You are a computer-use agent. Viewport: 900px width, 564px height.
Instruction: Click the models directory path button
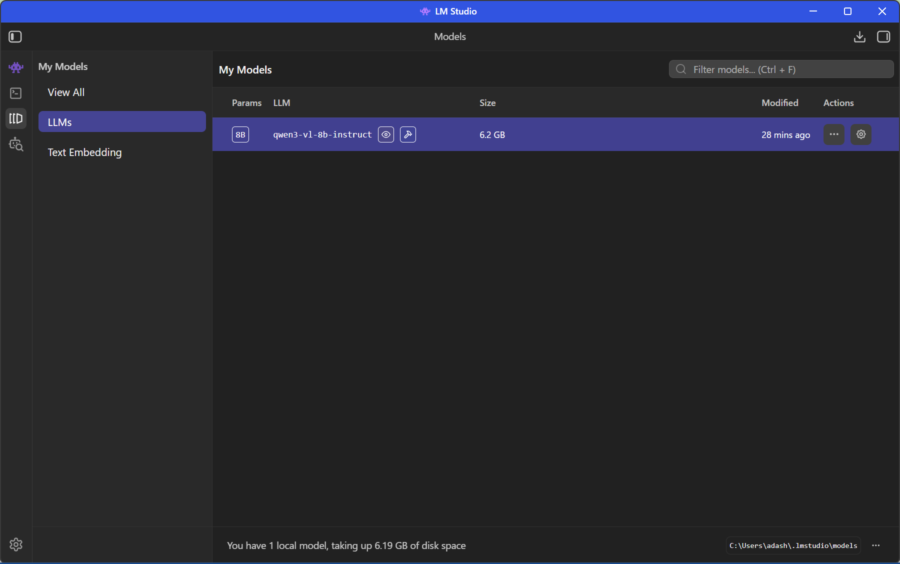point(793,545)
